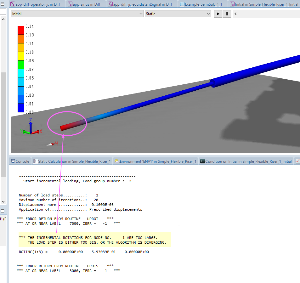300x283 pixels.
Task: Click the Condition on Initial tab icon
Action: coord(203,161)
